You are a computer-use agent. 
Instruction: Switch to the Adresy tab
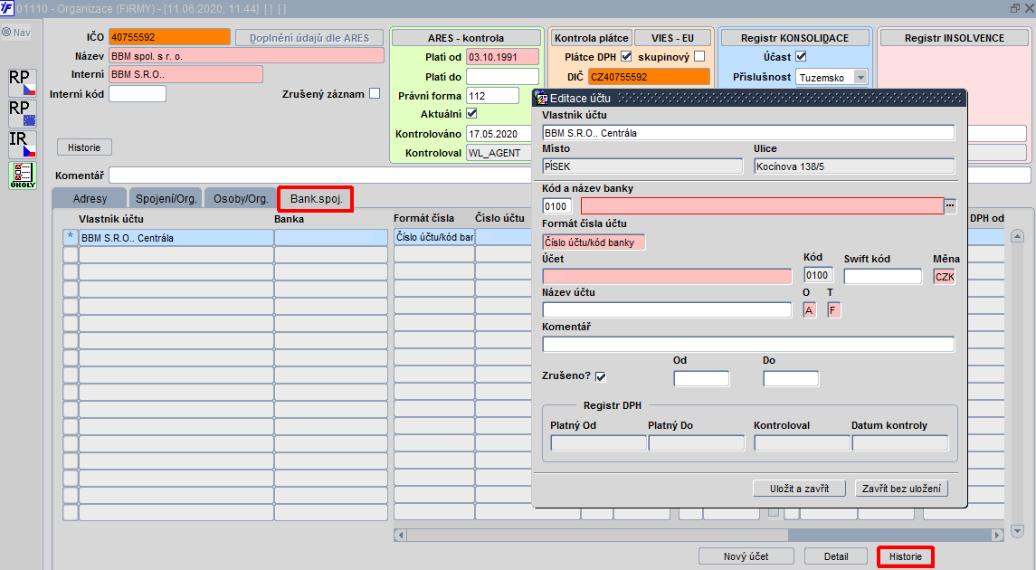coord(90,198)
